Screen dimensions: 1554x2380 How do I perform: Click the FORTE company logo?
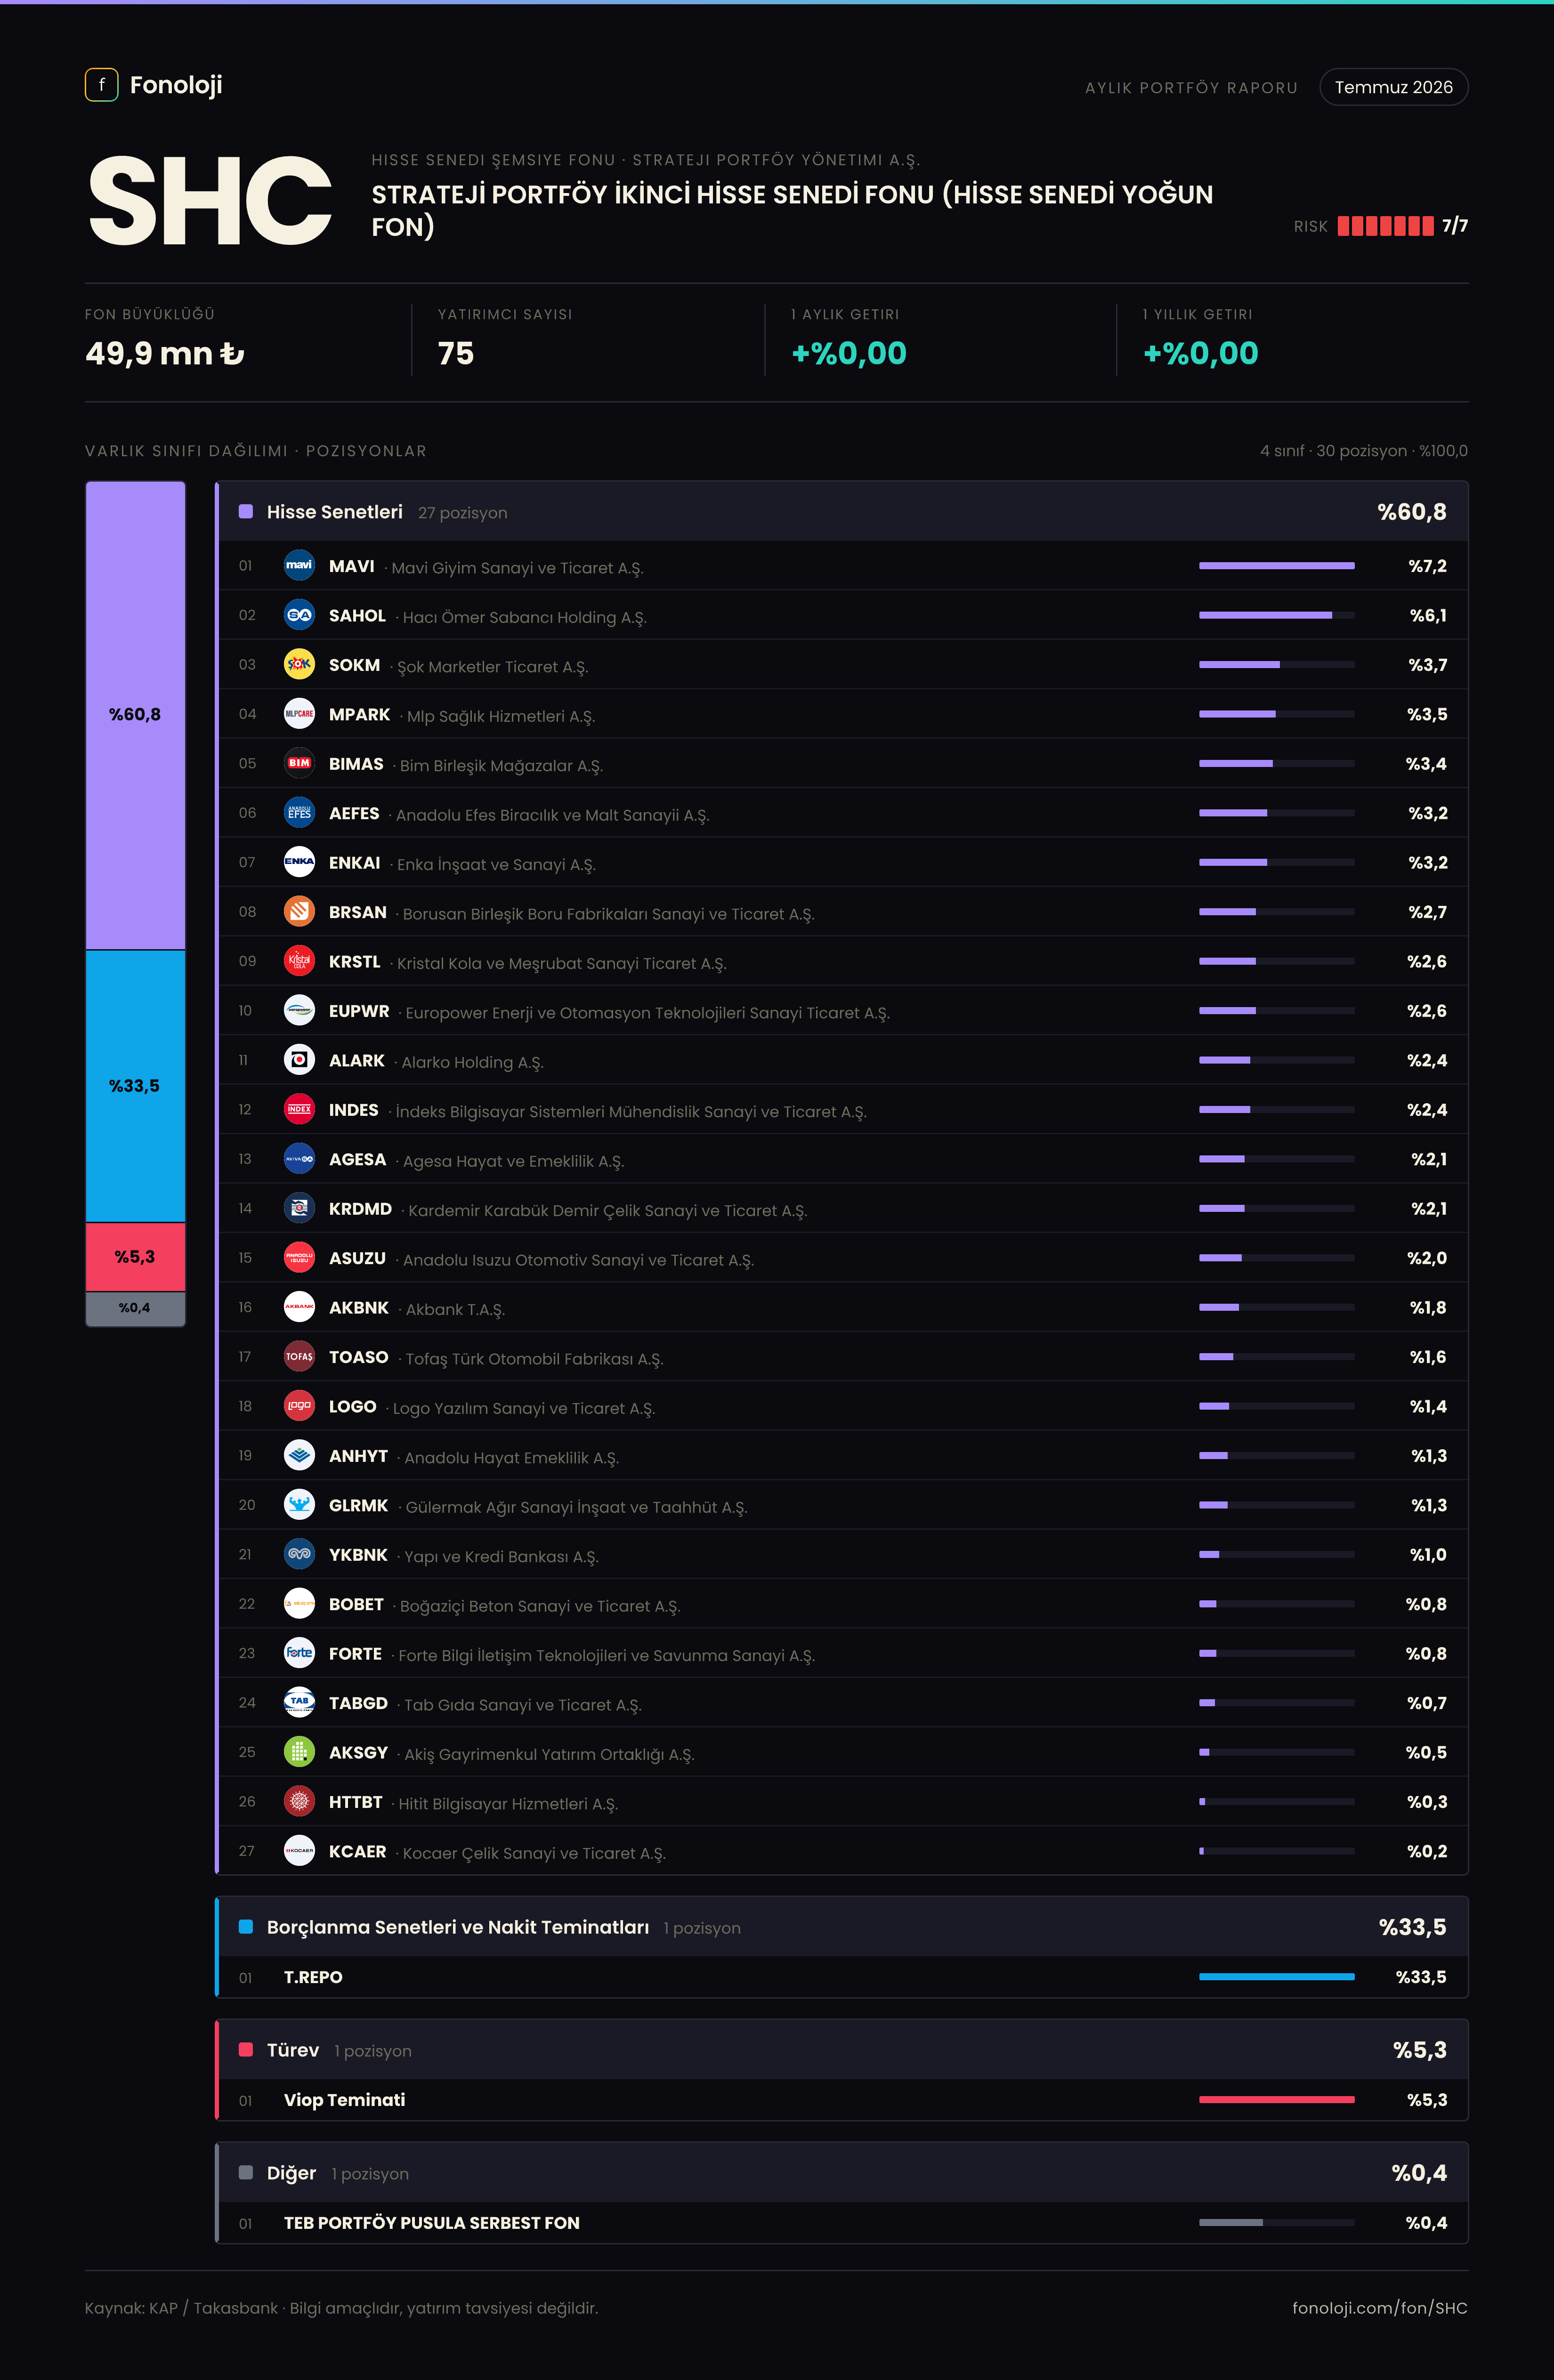299,1653
